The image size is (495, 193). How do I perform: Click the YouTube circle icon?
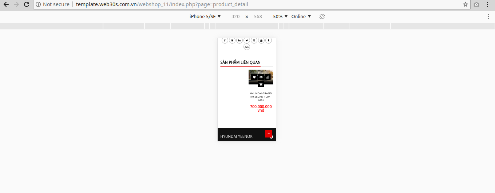(x=261, y=40)
